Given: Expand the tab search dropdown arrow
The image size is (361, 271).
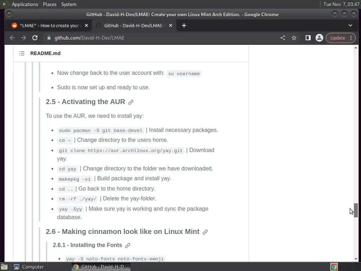Looking at the screenshot, I should [350, 25].
